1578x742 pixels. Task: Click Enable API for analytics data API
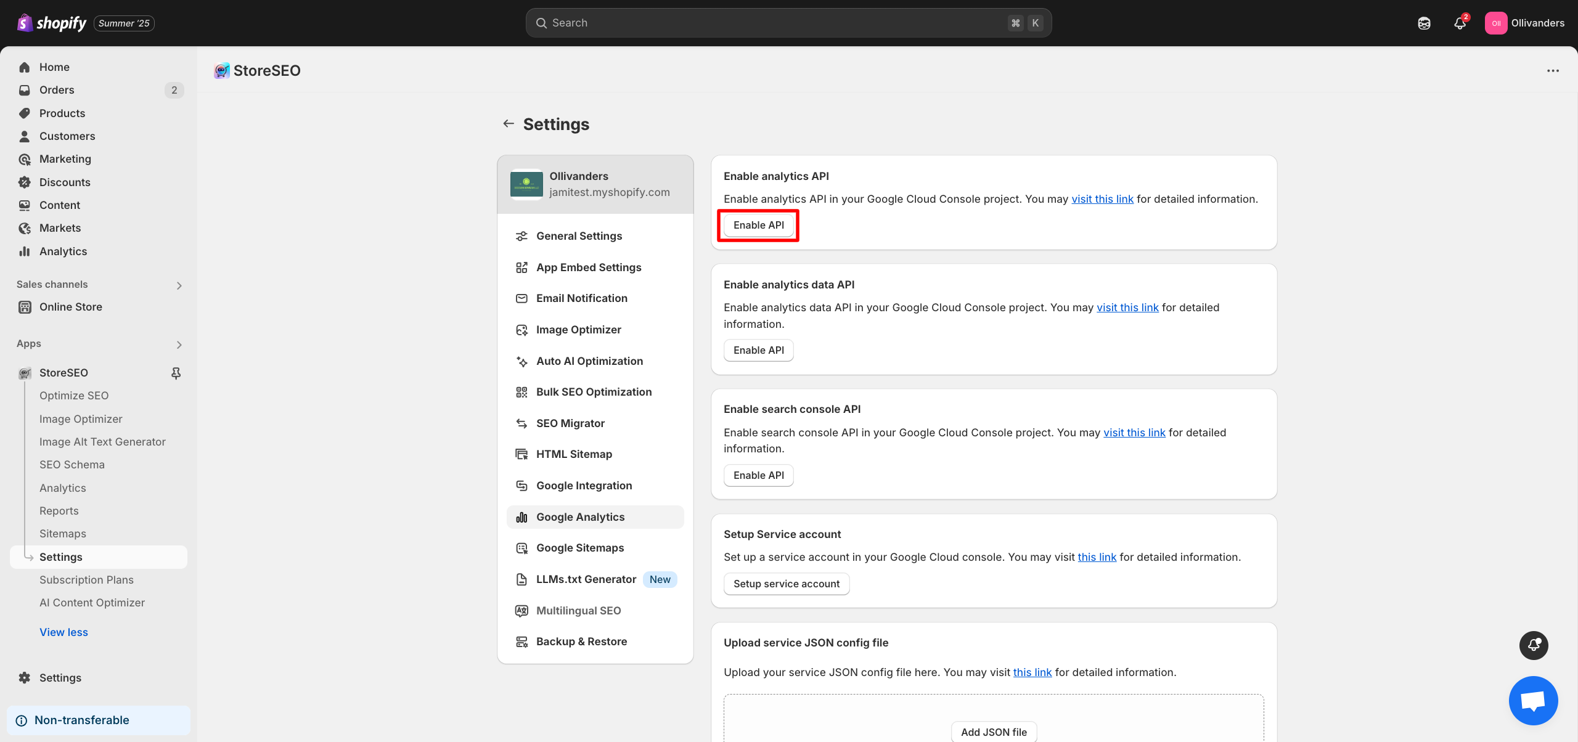point(758,350)
